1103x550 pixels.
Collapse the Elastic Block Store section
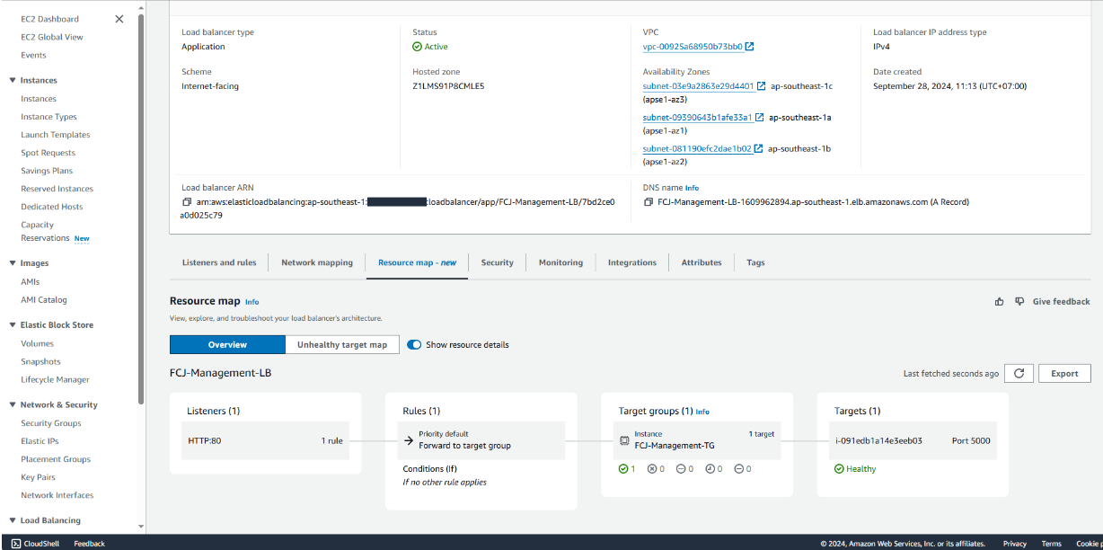click(13, 325)
